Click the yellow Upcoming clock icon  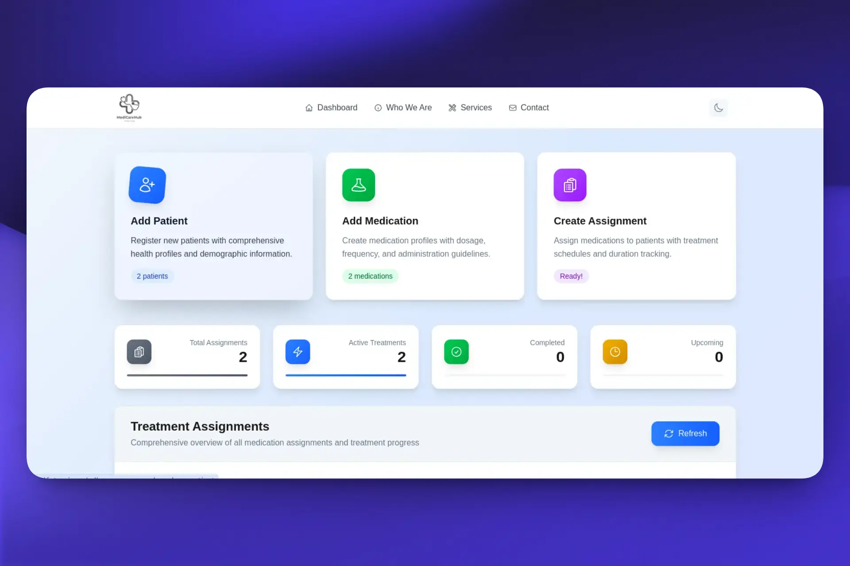pyautogui.click(x=615, y=352)
